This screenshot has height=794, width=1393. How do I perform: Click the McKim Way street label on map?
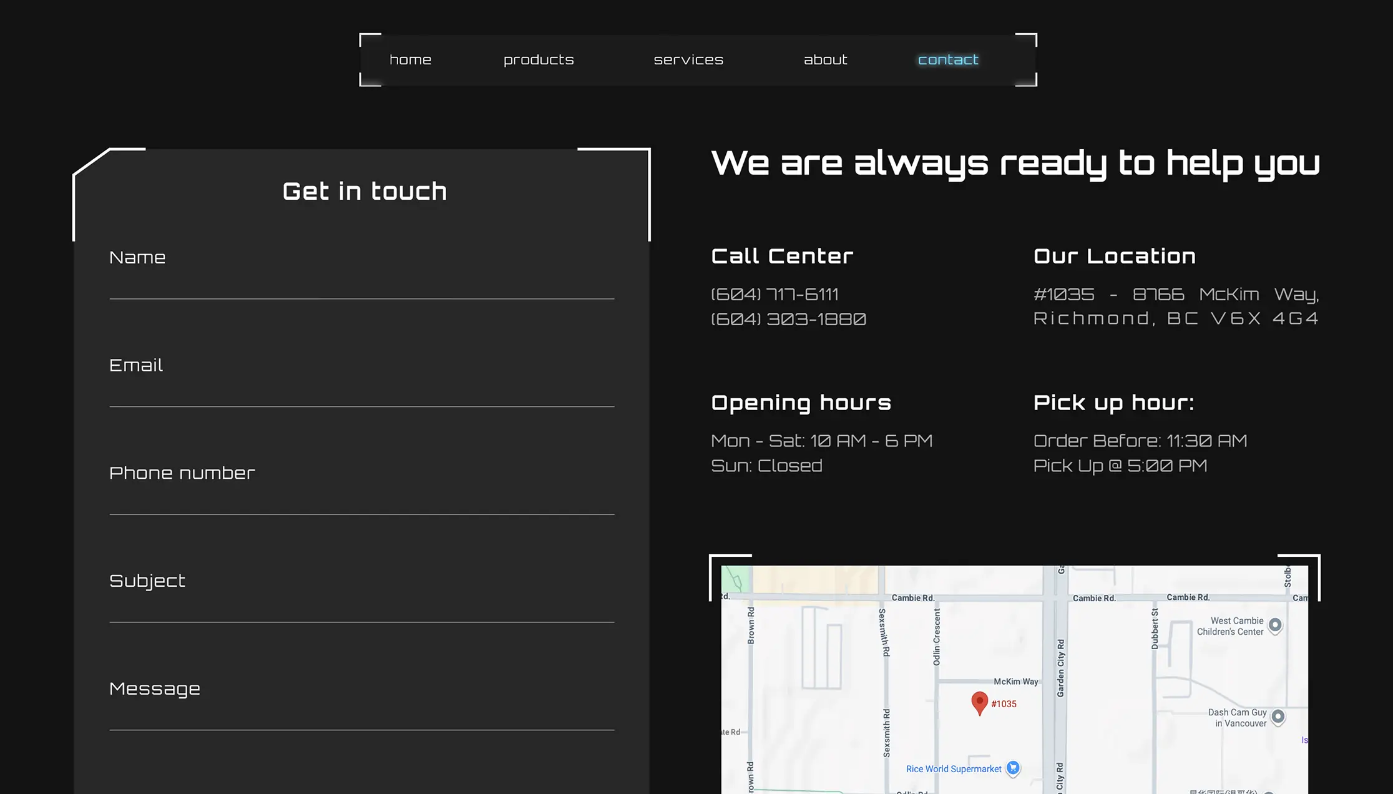[1016, 682]
